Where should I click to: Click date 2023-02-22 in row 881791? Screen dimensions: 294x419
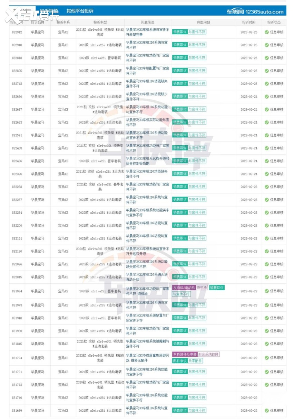(249, 372)
